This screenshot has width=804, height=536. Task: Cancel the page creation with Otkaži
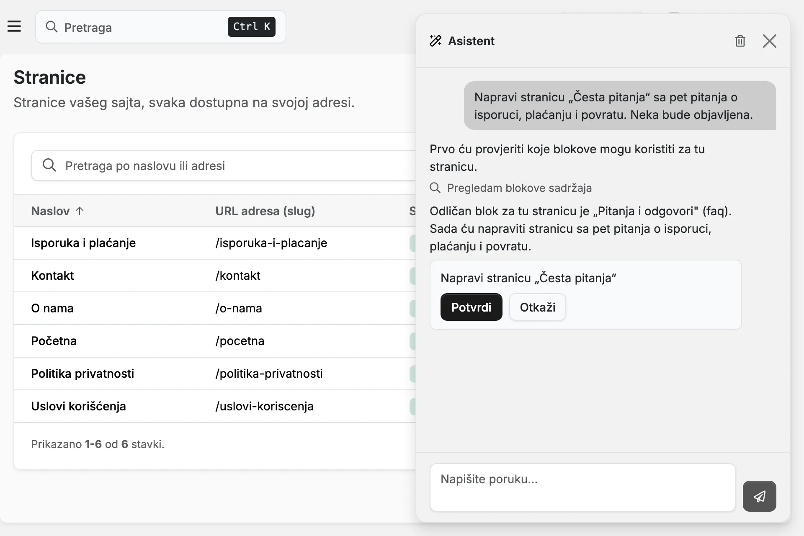[538, 307]
